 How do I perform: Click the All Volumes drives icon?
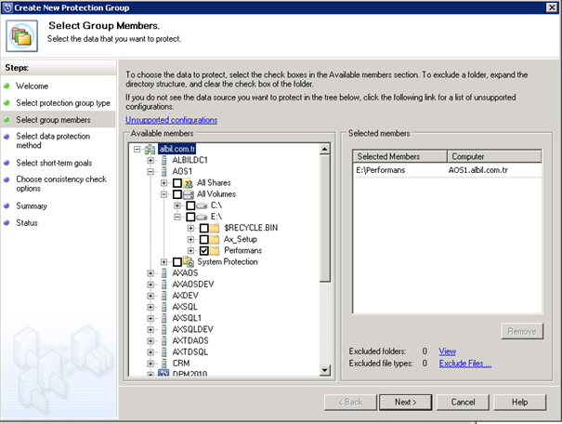click(x=189, y=194)
